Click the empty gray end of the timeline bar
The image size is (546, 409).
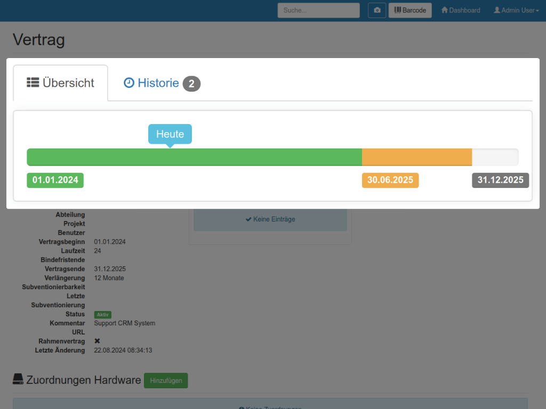pos(495,157)
